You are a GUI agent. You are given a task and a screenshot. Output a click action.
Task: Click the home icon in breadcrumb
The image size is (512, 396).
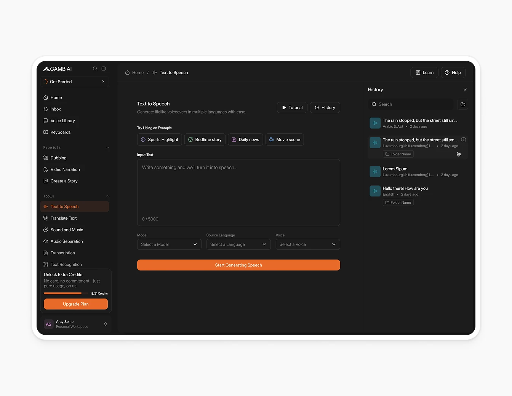tap(127, 73)
